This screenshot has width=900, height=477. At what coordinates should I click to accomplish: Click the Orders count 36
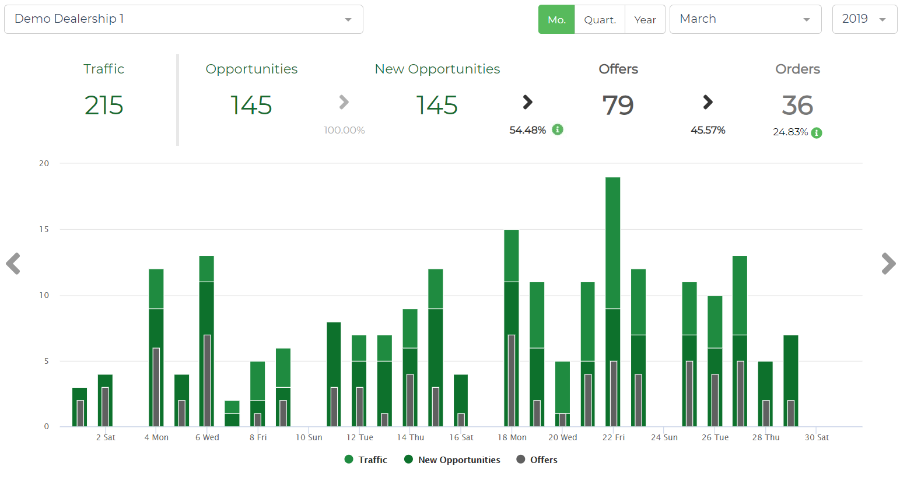797,106
